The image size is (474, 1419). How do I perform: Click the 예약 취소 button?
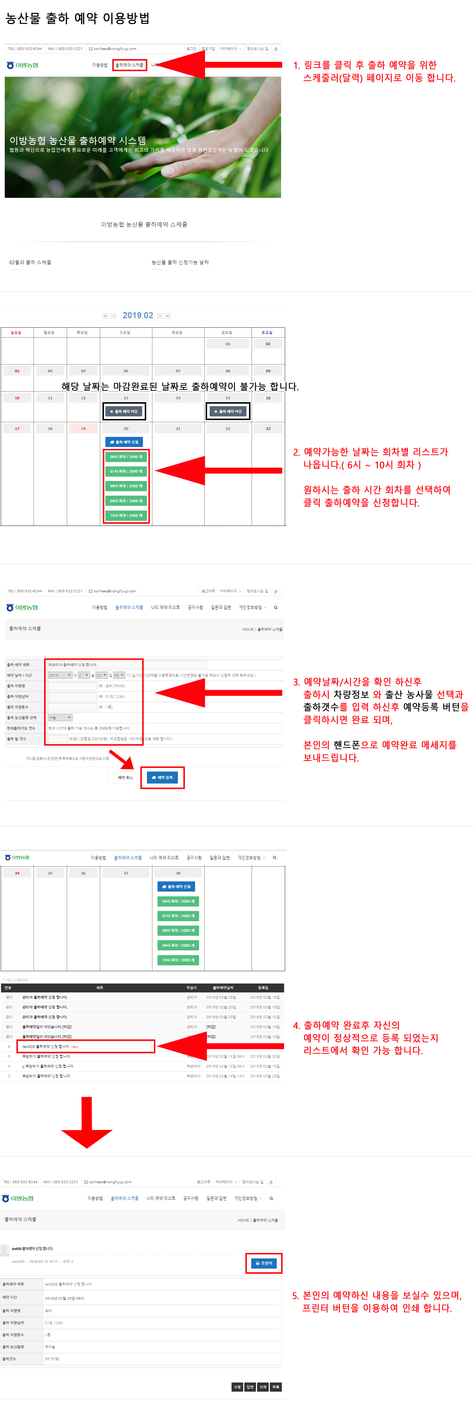[x=125, y=777]
